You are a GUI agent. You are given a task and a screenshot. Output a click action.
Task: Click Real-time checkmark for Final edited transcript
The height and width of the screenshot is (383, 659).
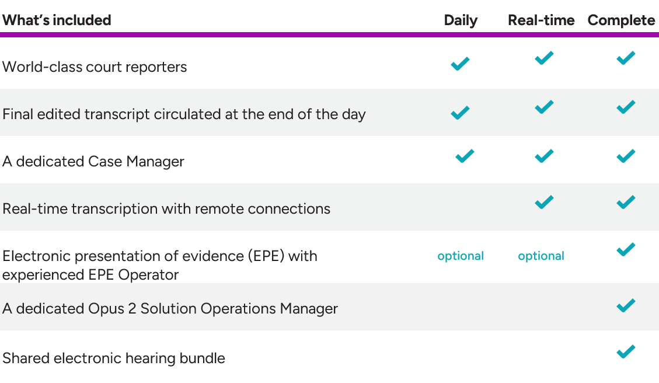(544, 107)
